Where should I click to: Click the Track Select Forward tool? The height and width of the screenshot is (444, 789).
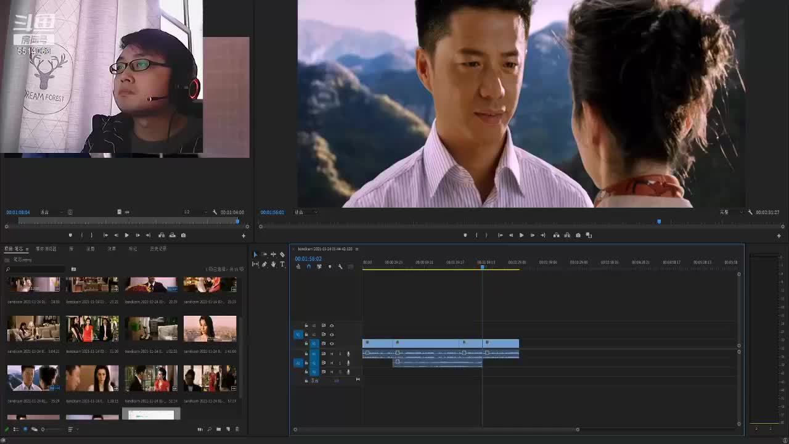coord(264,255)
